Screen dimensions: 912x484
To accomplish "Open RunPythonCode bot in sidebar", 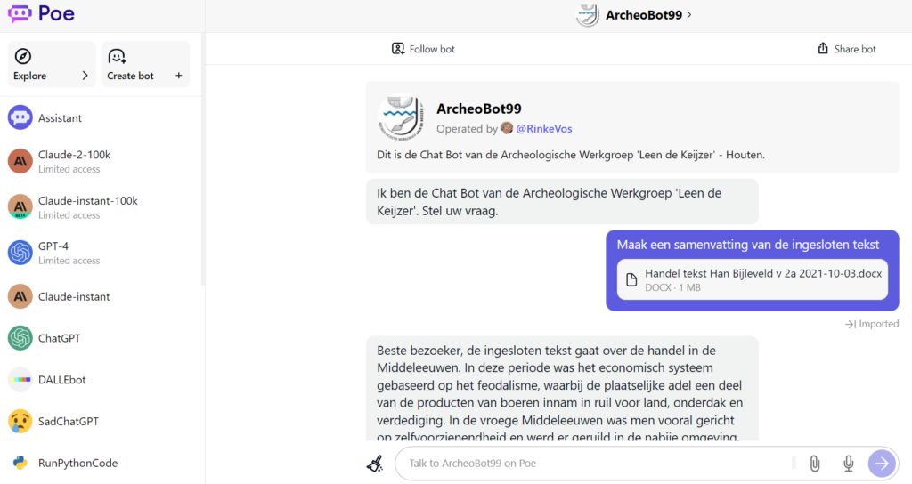I will pos(77,463).
